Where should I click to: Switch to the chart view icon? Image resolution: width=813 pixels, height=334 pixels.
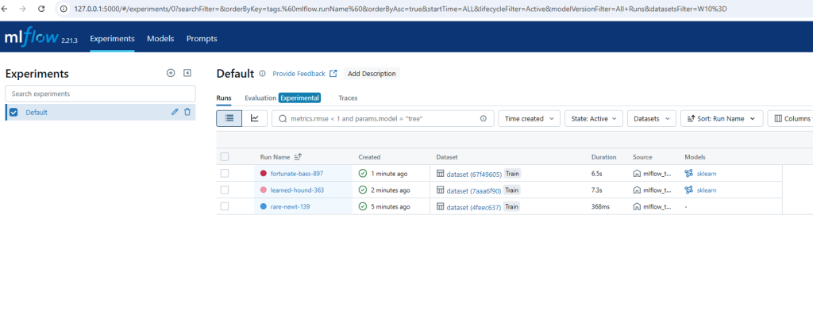[254, 118]
